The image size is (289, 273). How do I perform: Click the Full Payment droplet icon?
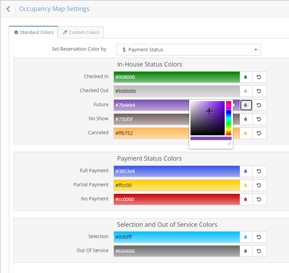(246, 171)
